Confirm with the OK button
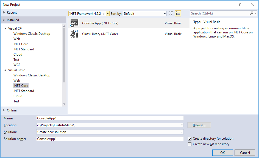Viewport: 259px width, 158px height. tap(222, 153)
